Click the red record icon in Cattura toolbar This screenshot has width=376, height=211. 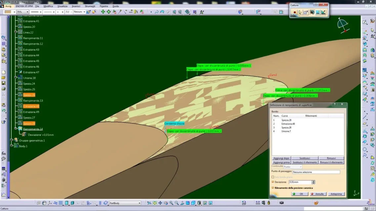pyautogui.click(x=294, y=13)
